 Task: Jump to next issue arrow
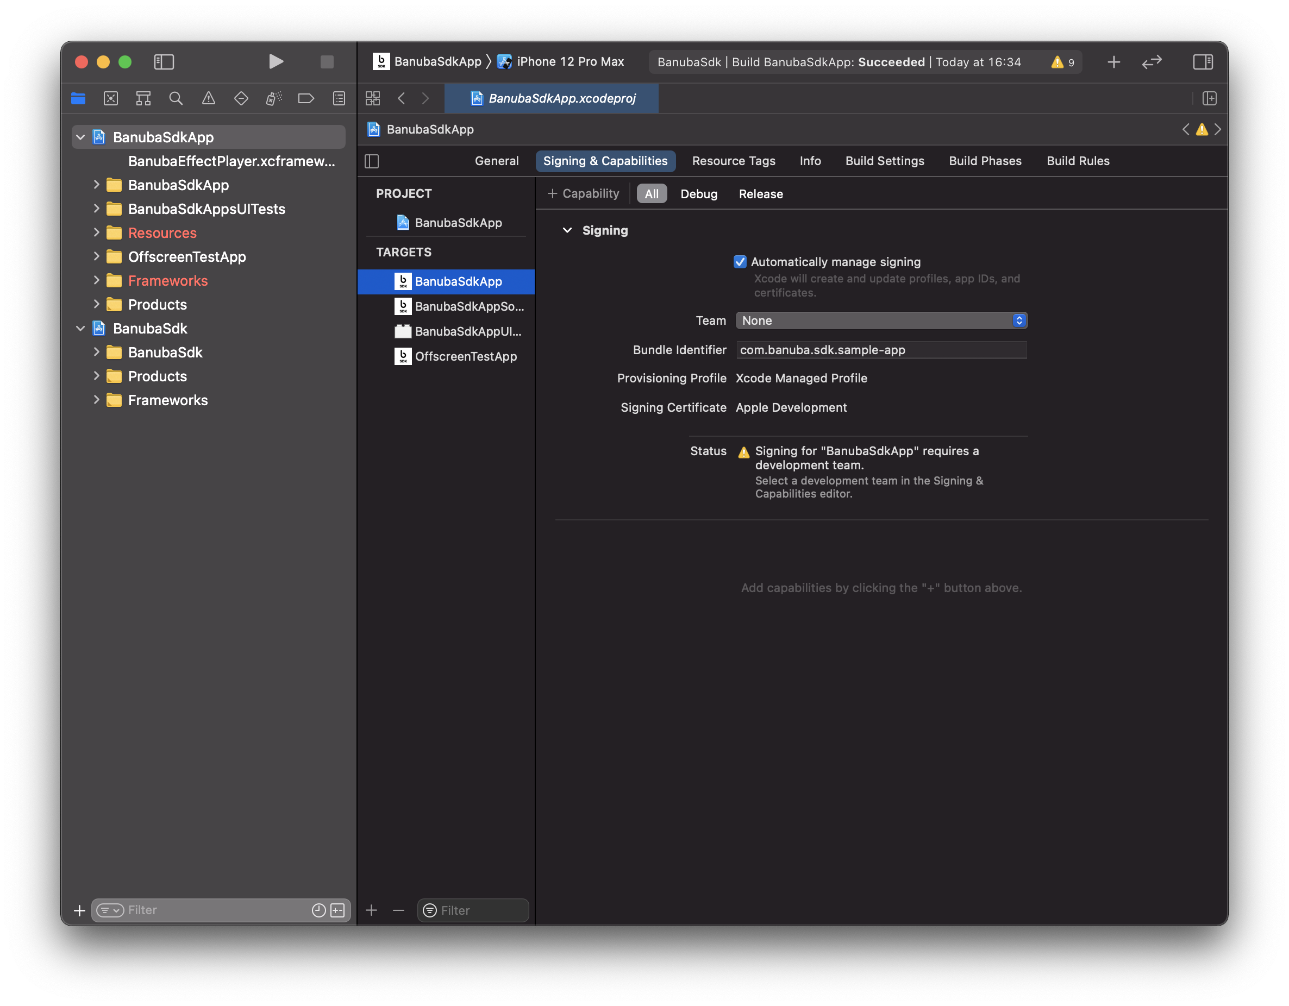pos(1217,129)
